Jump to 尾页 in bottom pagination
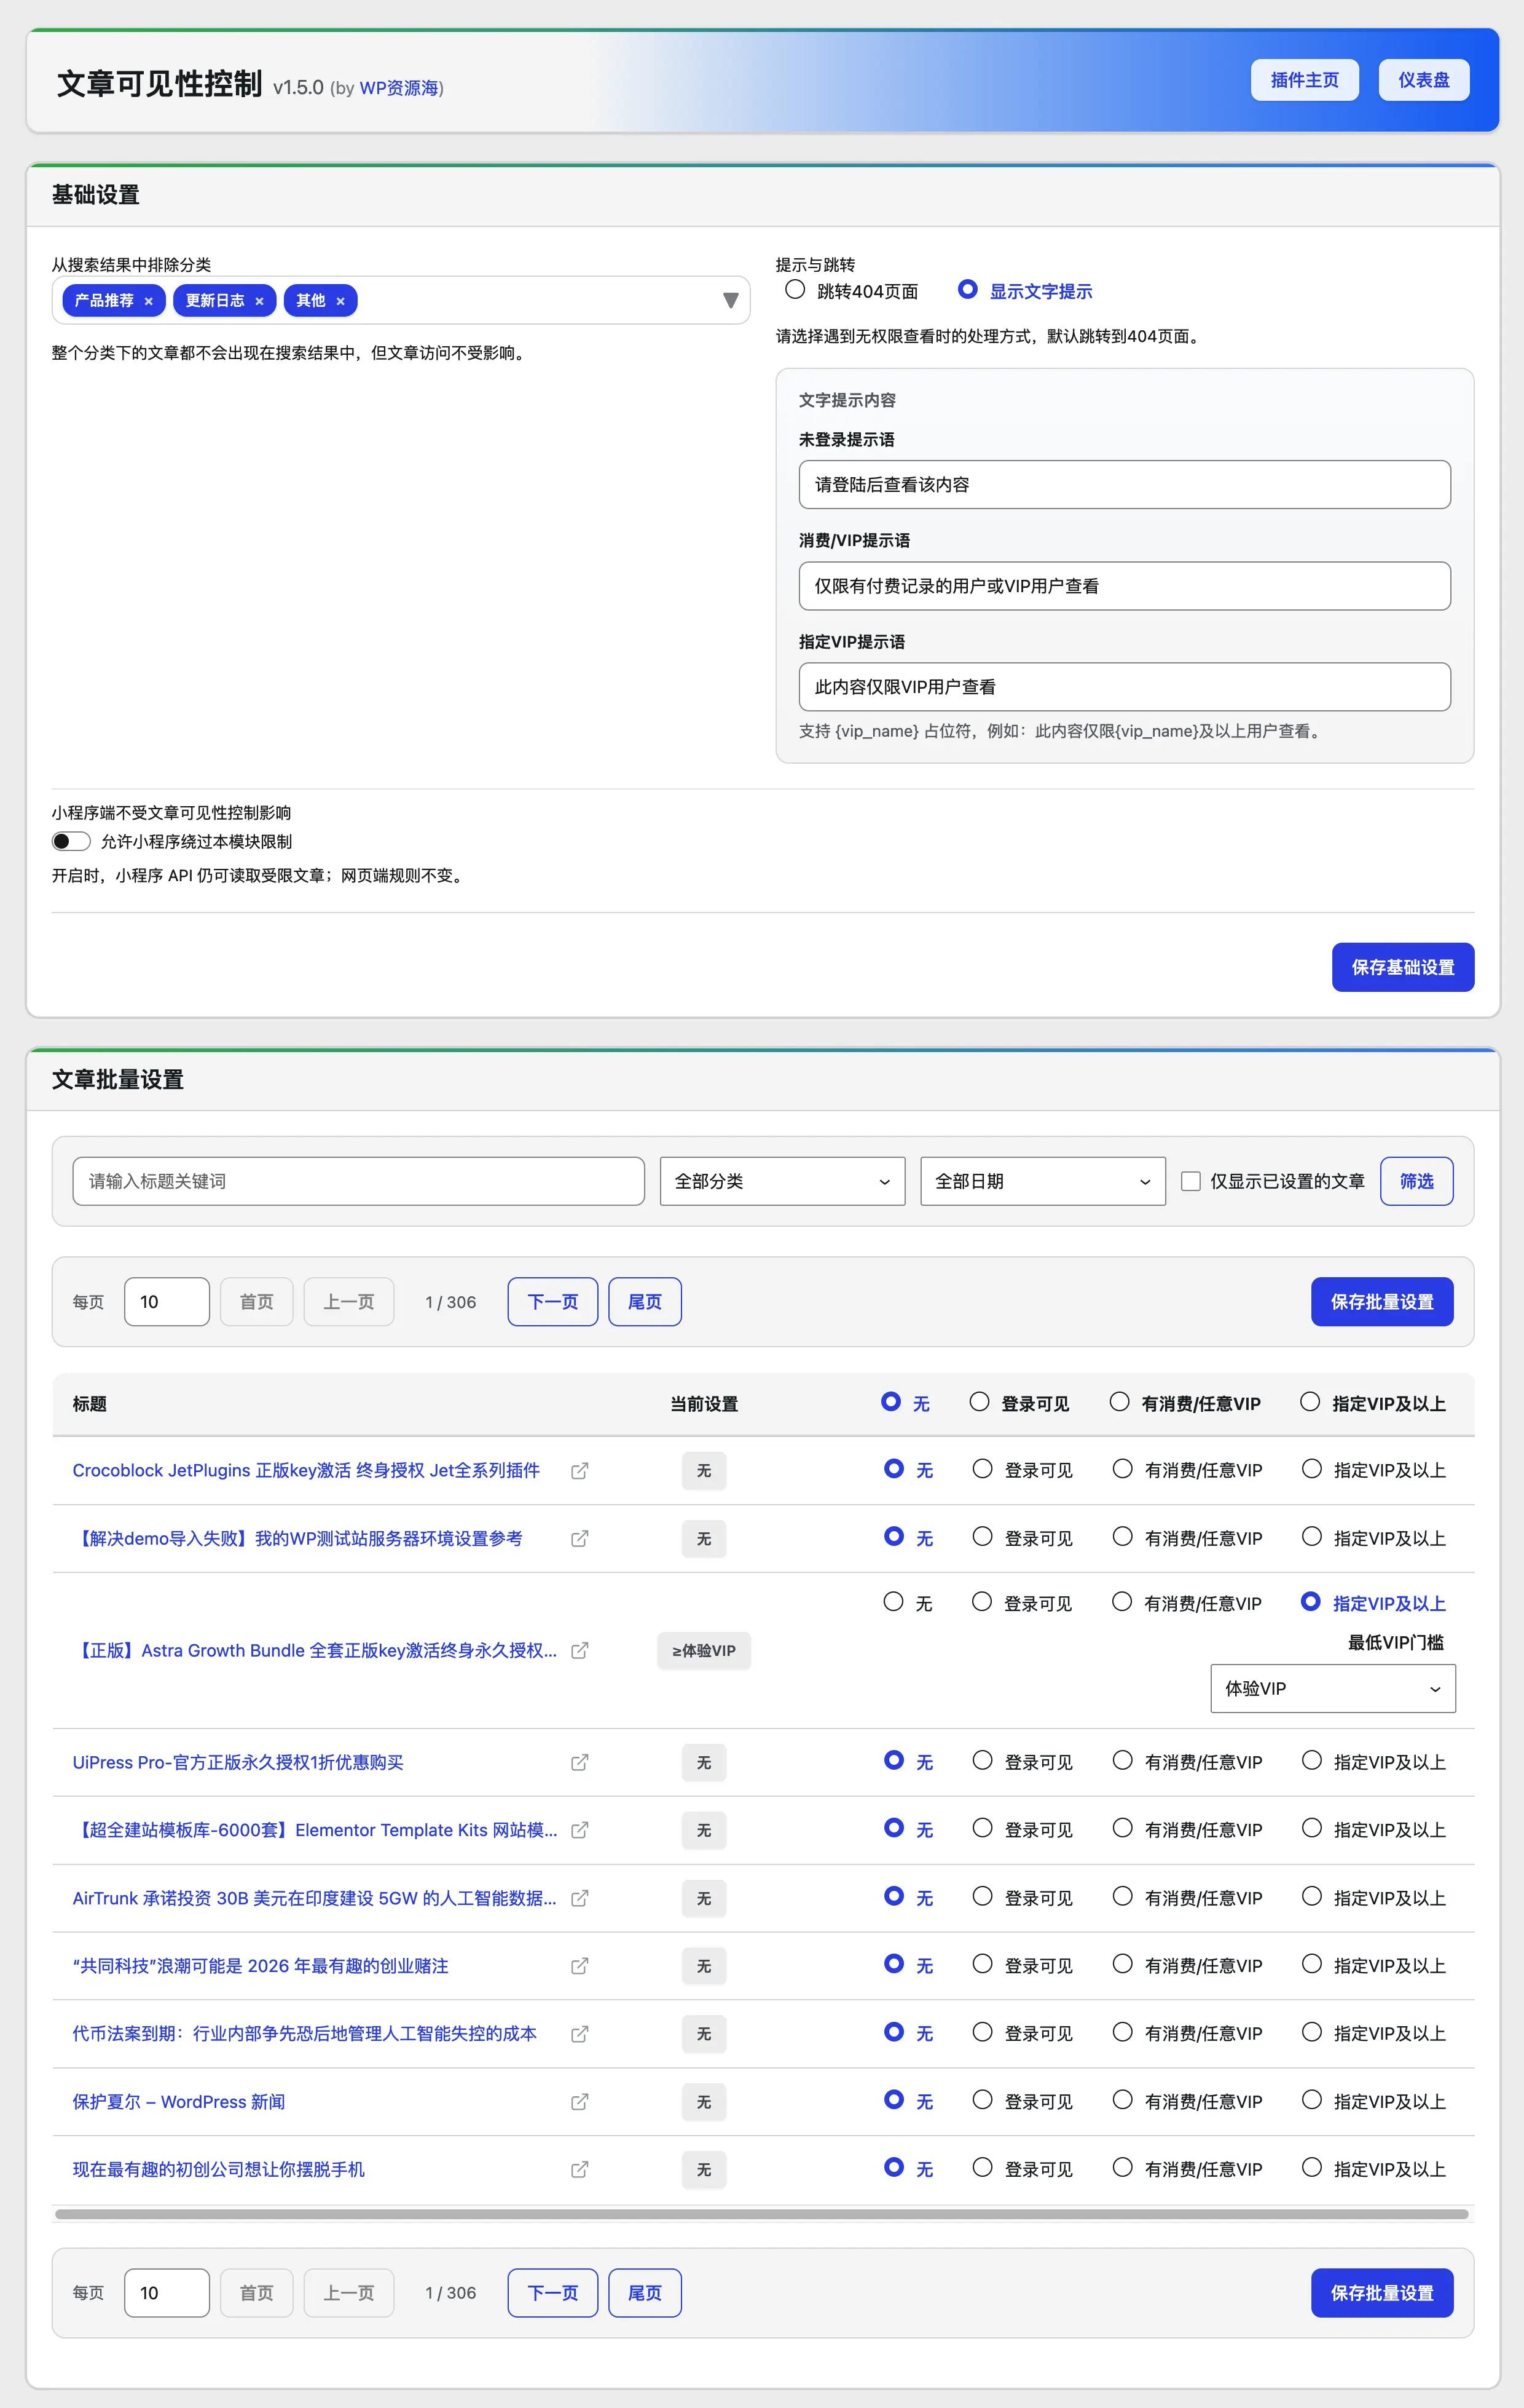The width and height of the screenshot is (1524, 2408). [645, 2293]
